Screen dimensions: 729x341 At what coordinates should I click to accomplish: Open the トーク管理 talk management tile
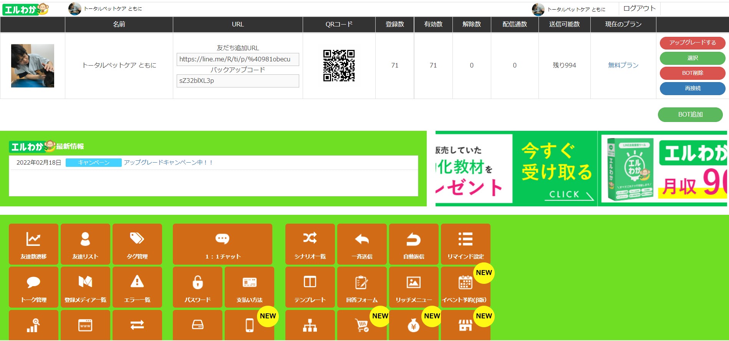33,287
